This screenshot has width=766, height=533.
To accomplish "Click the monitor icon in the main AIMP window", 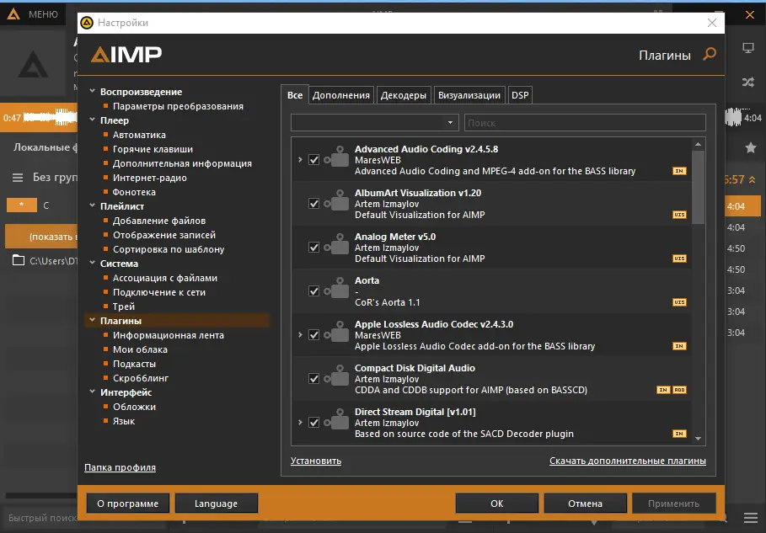I will click(x=748, y=48).
